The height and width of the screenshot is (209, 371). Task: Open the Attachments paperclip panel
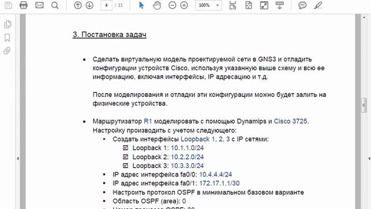8,51
